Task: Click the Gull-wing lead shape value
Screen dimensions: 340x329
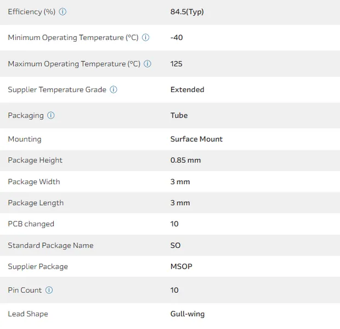Action: click(x=187, y=314)
